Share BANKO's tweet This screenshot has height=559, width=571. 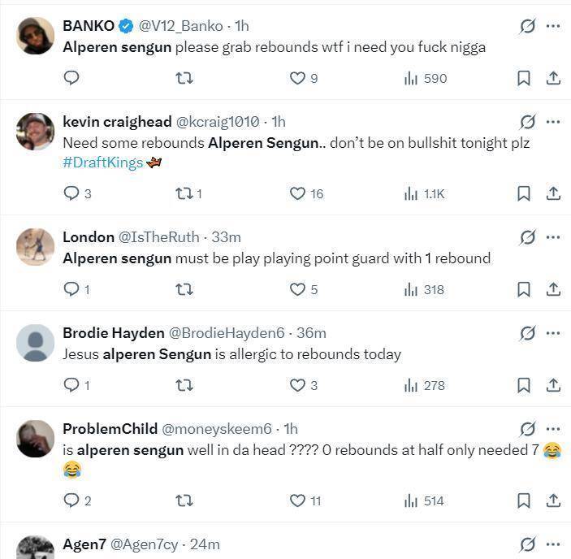pos(553,78)
